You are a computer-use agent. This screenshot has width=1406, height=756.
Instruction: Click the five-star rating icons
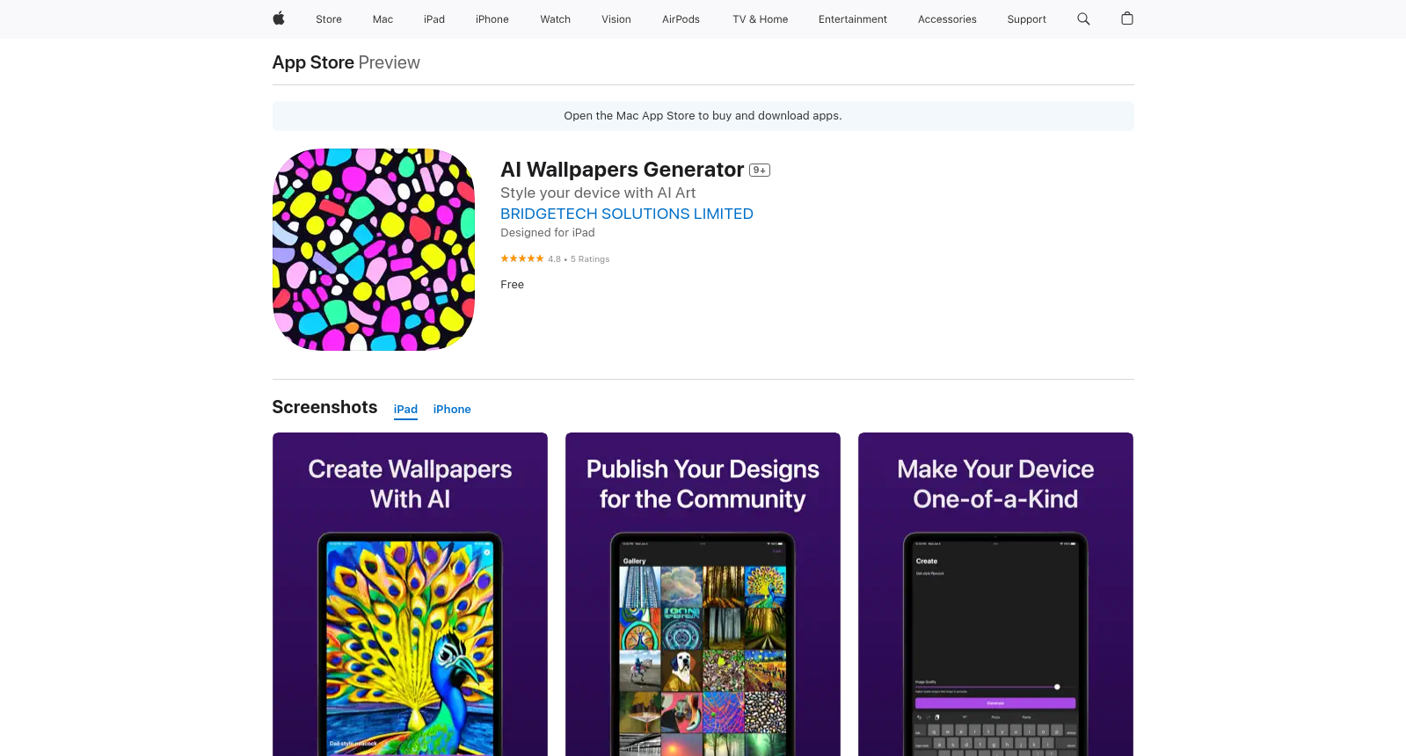tap(522, 258)
